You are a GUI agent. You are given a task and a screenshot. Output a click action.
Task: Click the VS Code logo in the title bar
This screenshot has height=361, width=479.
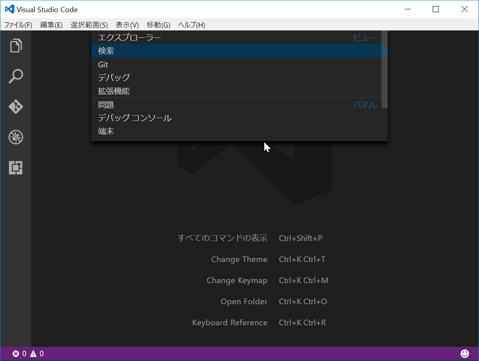point(9,9)
